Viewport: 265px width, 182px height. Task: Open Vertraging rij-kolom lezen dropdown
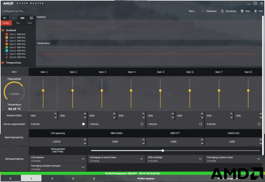click(234, 159)
